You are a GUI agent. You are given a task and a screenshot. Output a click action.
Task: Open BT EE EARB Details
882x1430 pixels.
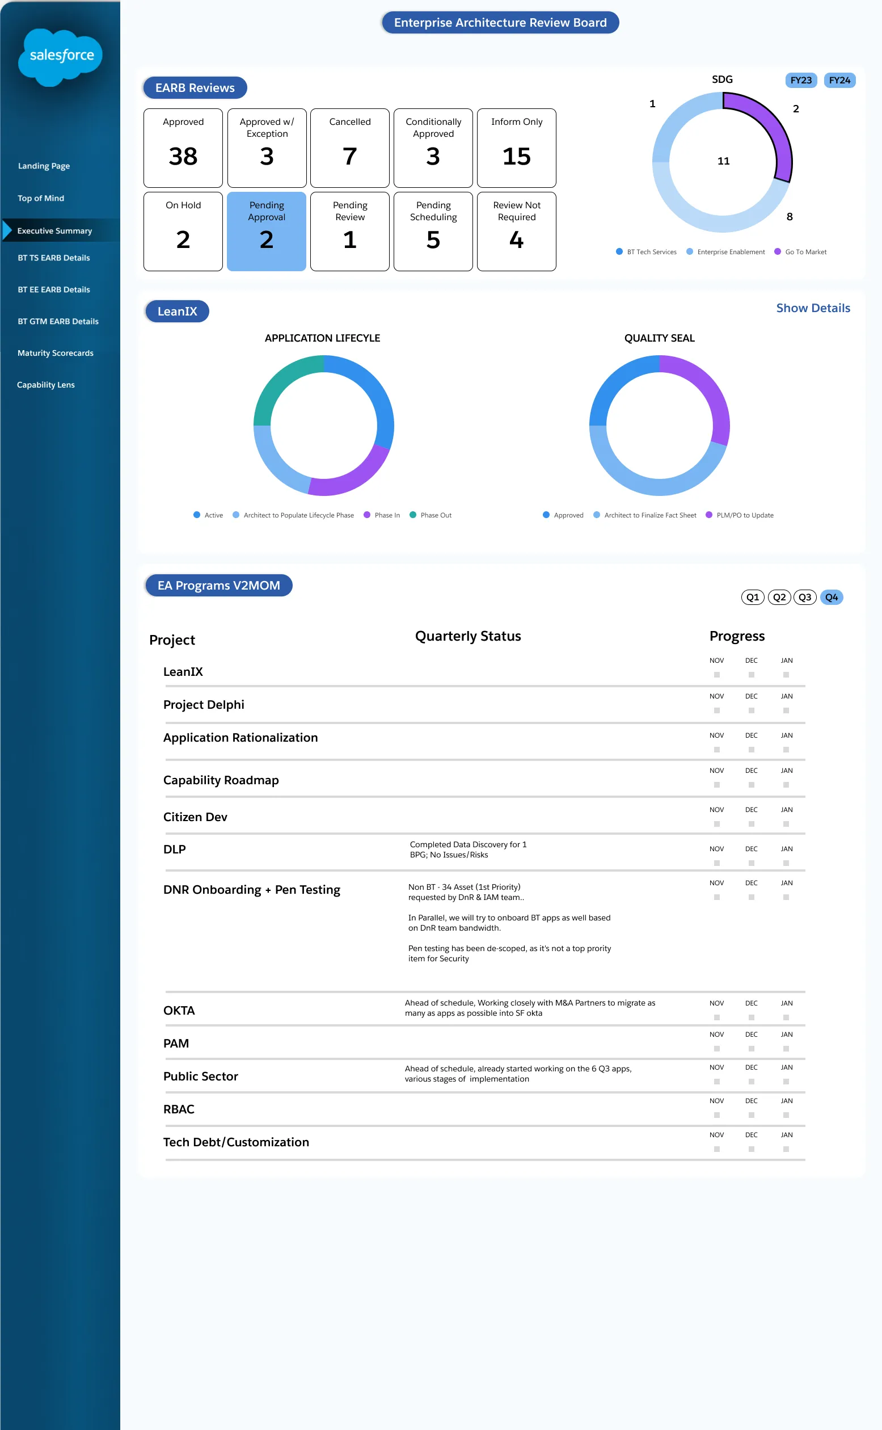54,289
